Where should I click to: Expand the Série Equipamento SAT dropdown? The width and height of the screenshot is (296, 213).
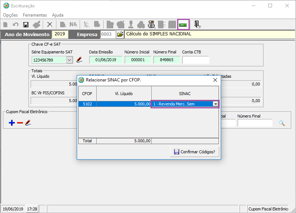[x=69, y=60]
